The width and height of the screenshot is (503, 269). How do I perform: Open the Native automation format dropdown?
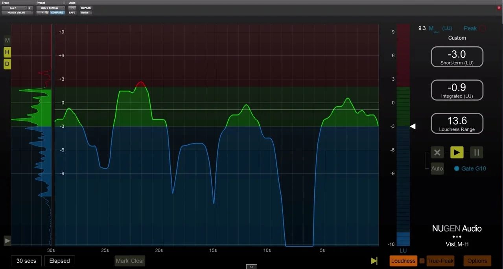click(x=85, y=12)
